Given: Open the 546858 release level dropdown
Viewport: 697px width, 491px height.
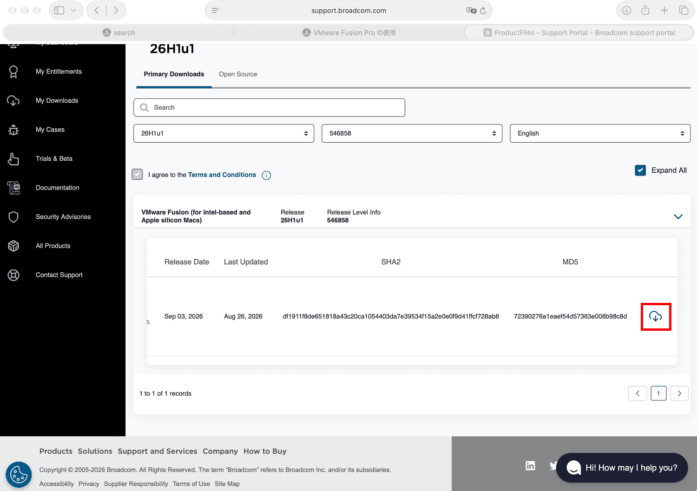Looking at the screenshot, I should pos(412,133).
